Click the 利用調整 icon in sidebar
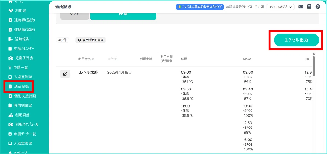 point(11,115)
